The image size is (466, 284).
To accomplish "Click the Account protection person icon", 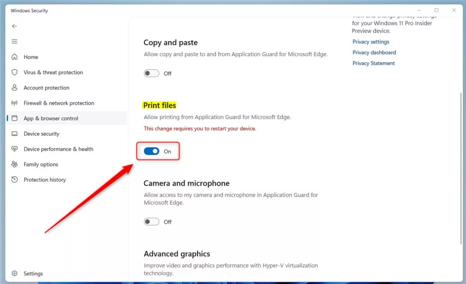I will [x=15, y=88].
